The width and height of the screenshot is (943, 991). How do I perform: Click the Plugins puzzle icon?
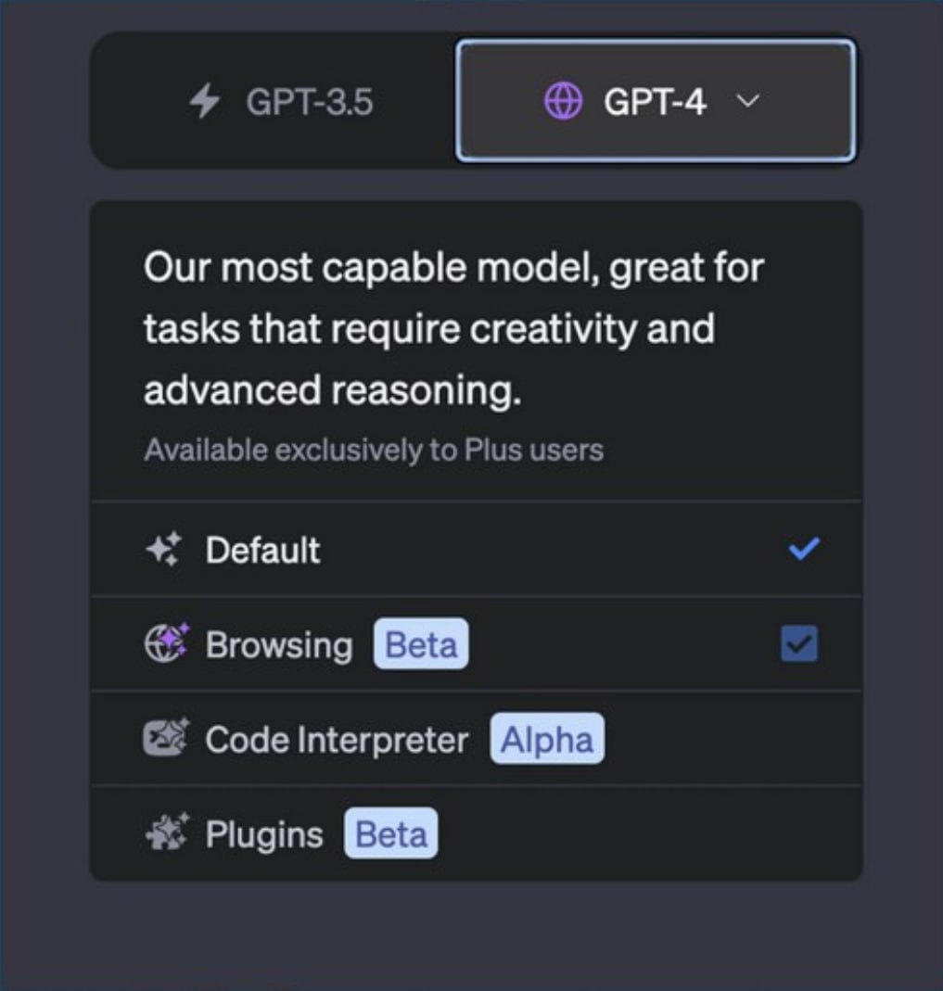pos(165,833)
